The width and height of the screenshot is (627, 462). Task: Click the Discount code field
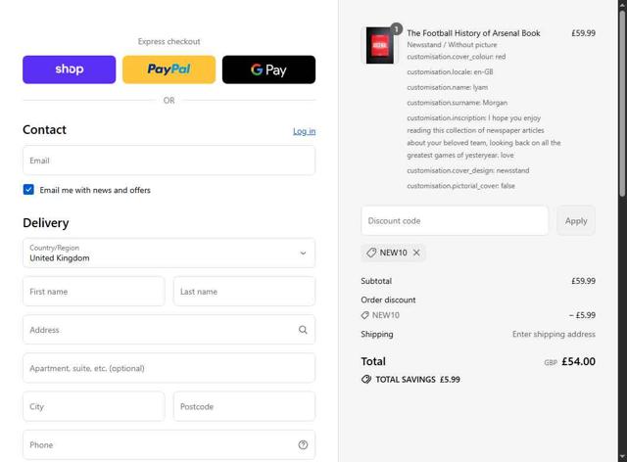point(455,221)
